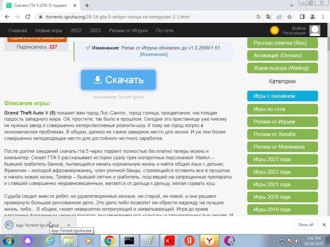This screenshot has height=247, width=330.
Task: View site security lock info
Action: (x=41, y=17)
